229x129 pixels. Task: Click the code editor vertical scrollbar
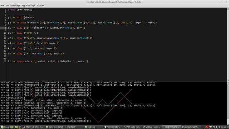coord(228,44)
